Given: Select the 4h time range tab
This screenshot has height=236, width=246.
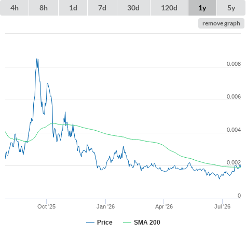Looking at the screenshot, I should point(15,8).
